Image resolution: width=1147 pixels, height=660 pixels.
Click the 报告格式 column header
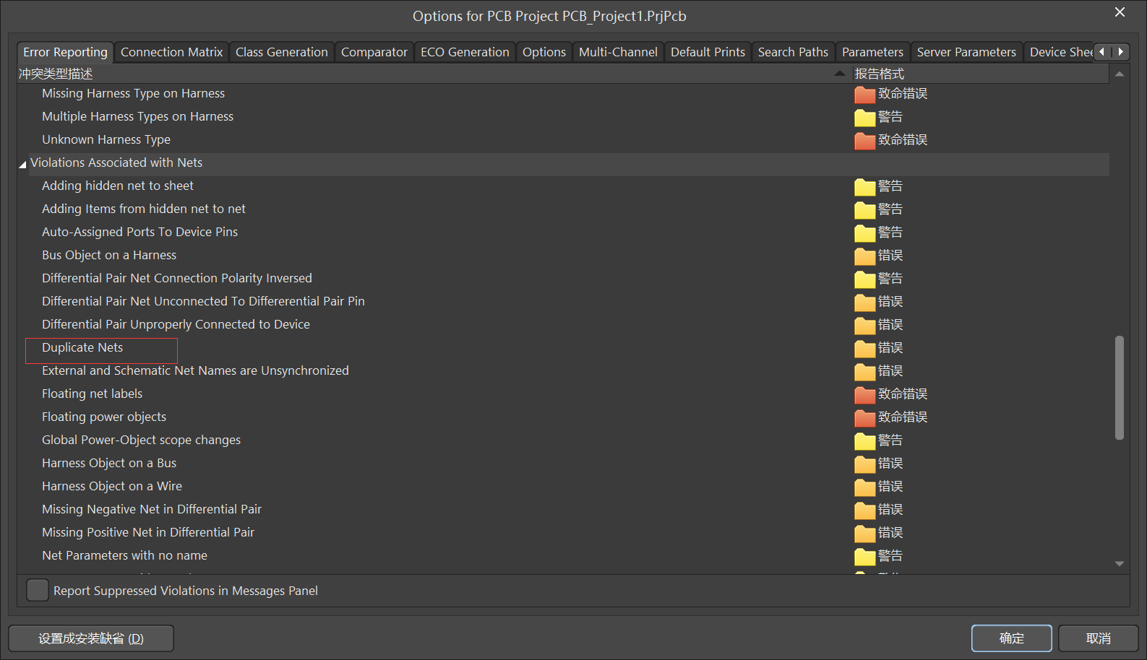[x=981, y=74]
